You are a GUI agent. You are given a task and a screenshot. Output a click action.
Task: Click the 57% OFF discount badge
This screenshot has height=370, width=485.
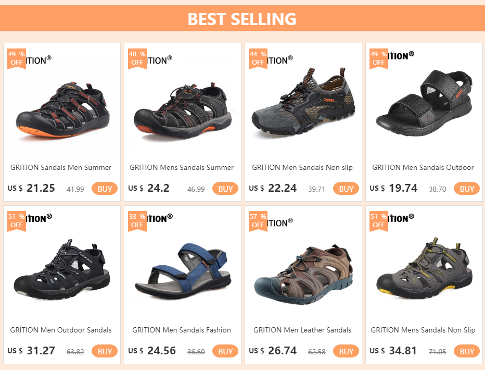(x=258, y=220)
